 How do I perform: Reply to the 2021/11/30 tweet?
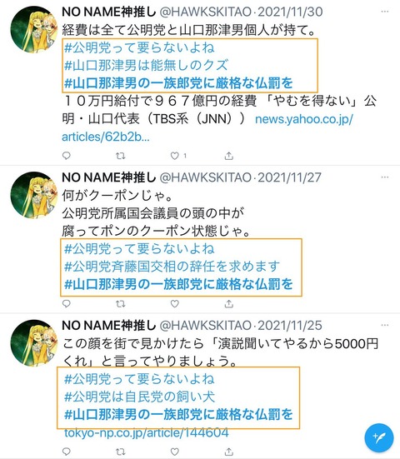pyautogui.click(x=67, y=156)
